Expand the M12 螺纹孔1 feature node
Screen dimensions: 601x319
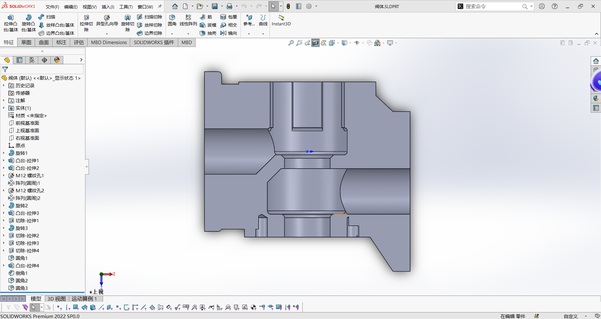[x=4, y=175]
